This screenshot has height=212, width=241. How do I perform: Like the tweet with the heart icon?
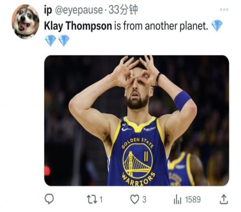[134, 199]
